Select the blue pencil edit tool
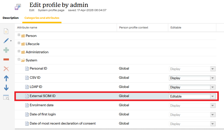The image size is (224, 130). tap(6, 41)
